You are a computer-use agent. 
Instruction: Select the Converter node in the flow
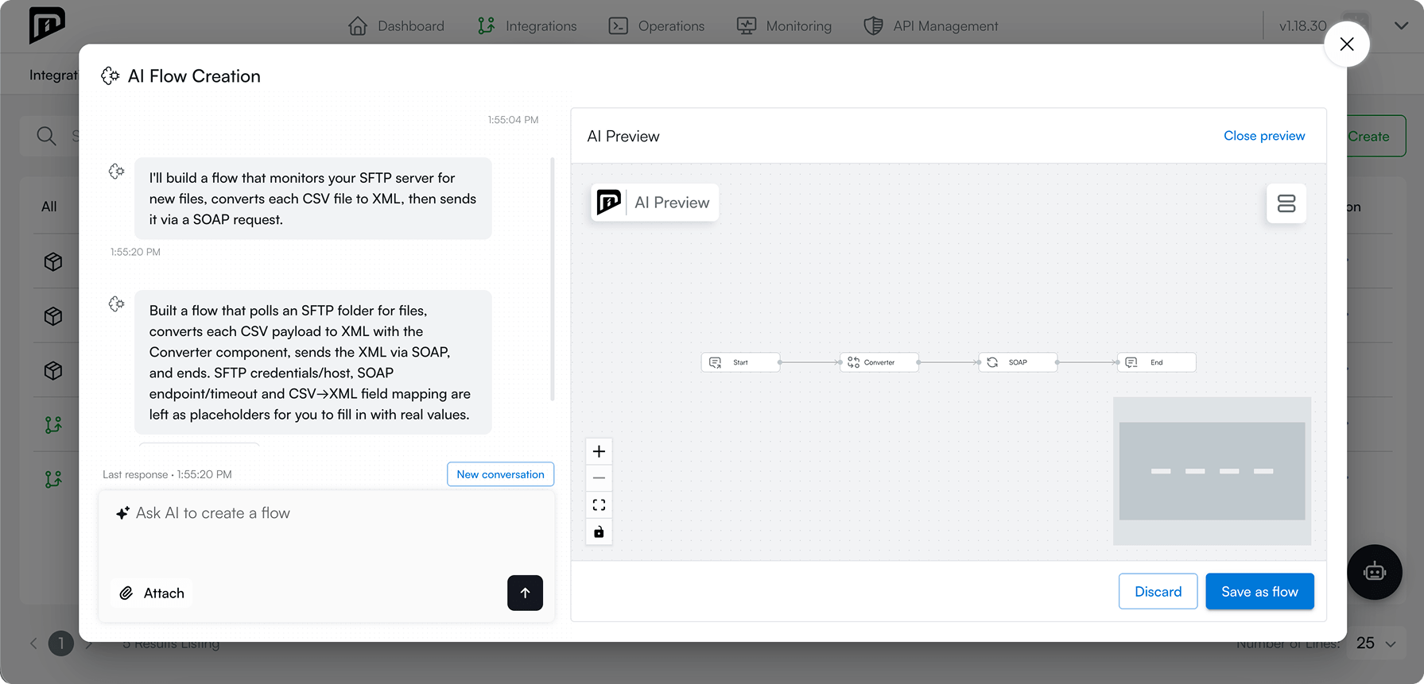879,362
